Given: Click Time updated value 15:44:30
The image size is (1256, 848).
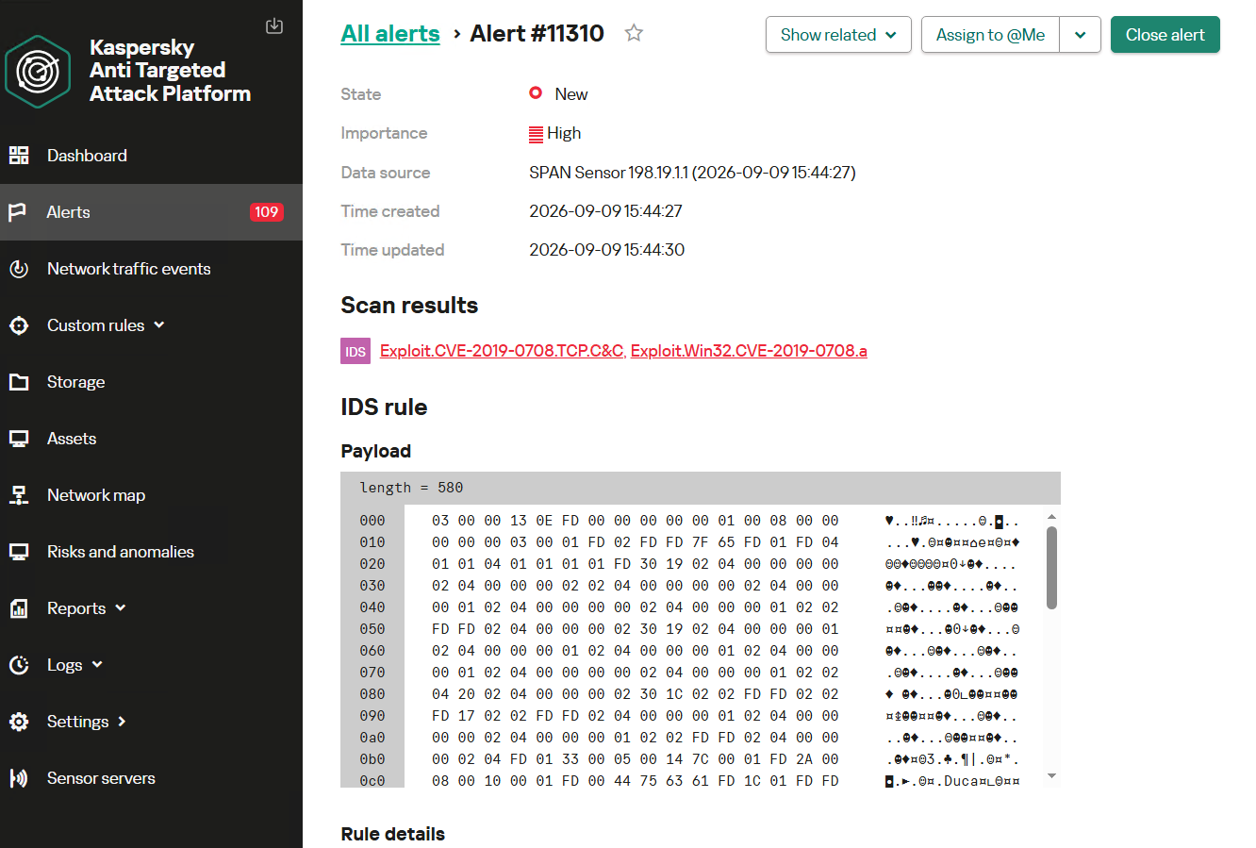Looking at the screenshot, I should click(606, 250).
